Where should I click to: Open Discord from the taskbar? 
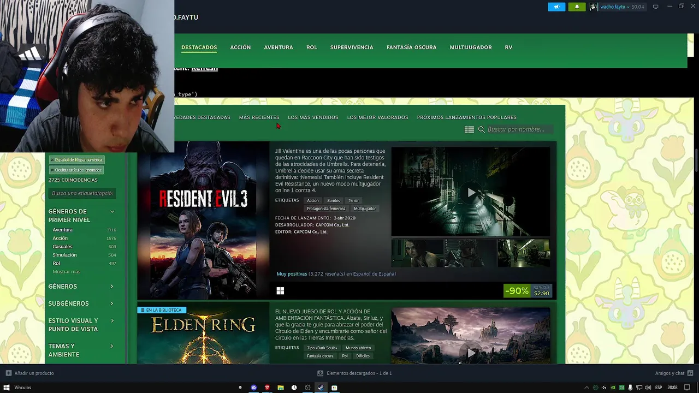254,388
